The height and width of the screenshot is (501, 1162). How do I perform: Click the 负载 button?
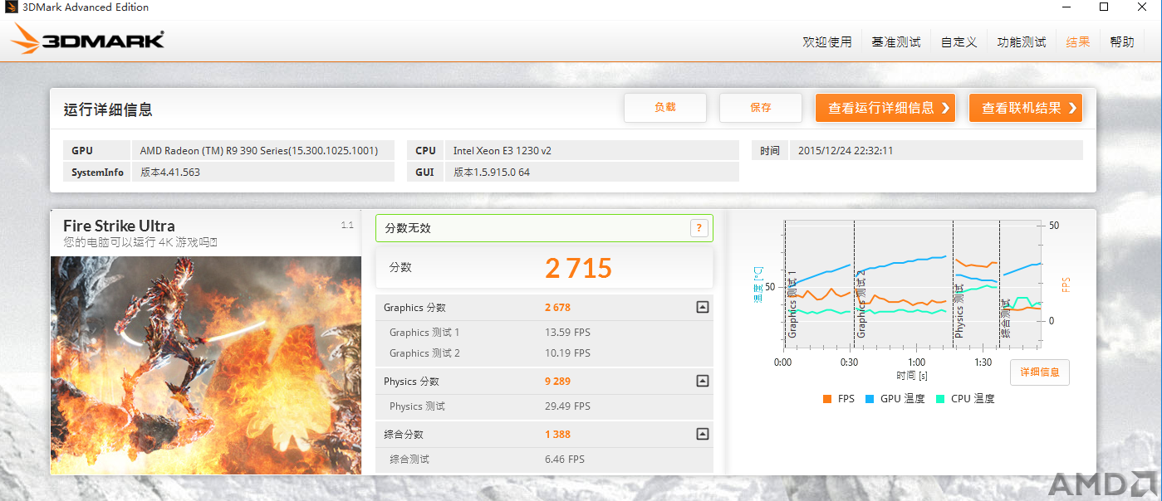[665, 108]
